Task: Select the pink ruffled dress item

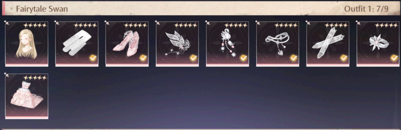Action: tap(27, 96)
